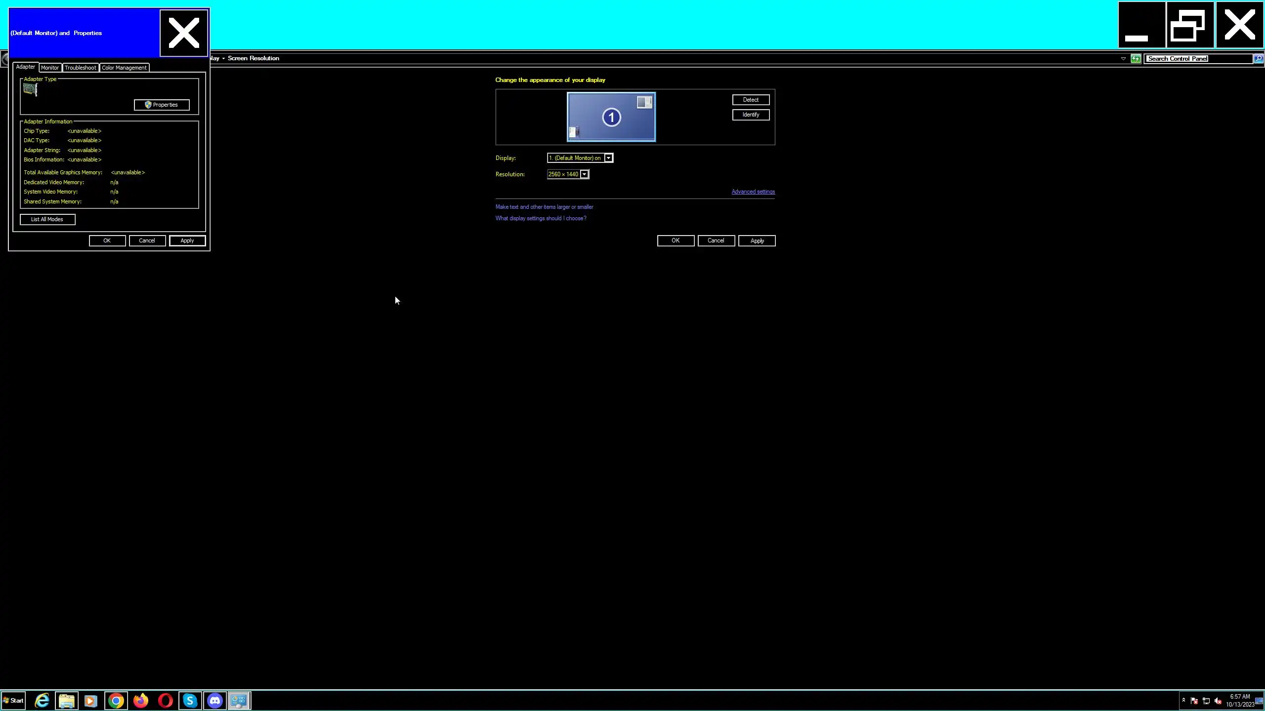Viewport: 1265px width, 711px height.
Task: Launch Firefox from the taskbar
Action: pyautogui.click(x=141, y=701)
